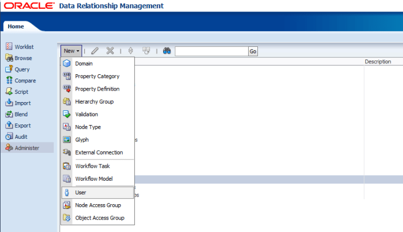Select Workflow Model in the menu
Viewport: 403px width, 232px height.
click(94, 179)
